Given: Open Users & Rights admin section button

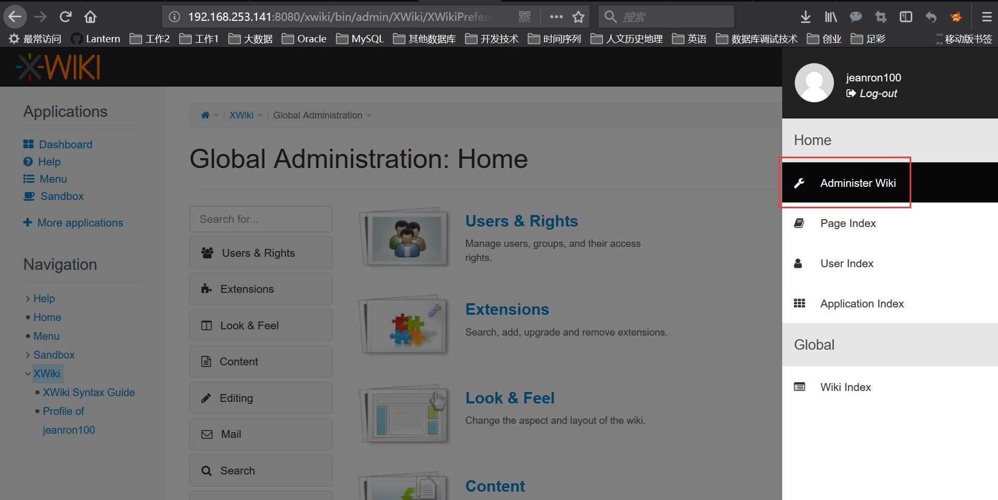Looking at the screenshot, I should pyautogui.click(x=261, y=253).
